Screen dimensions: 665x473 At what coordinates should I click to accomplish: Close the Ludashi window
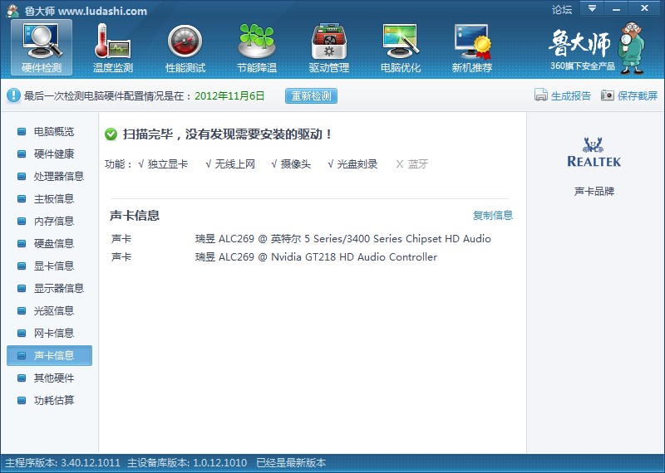click(x=645, y=8)
